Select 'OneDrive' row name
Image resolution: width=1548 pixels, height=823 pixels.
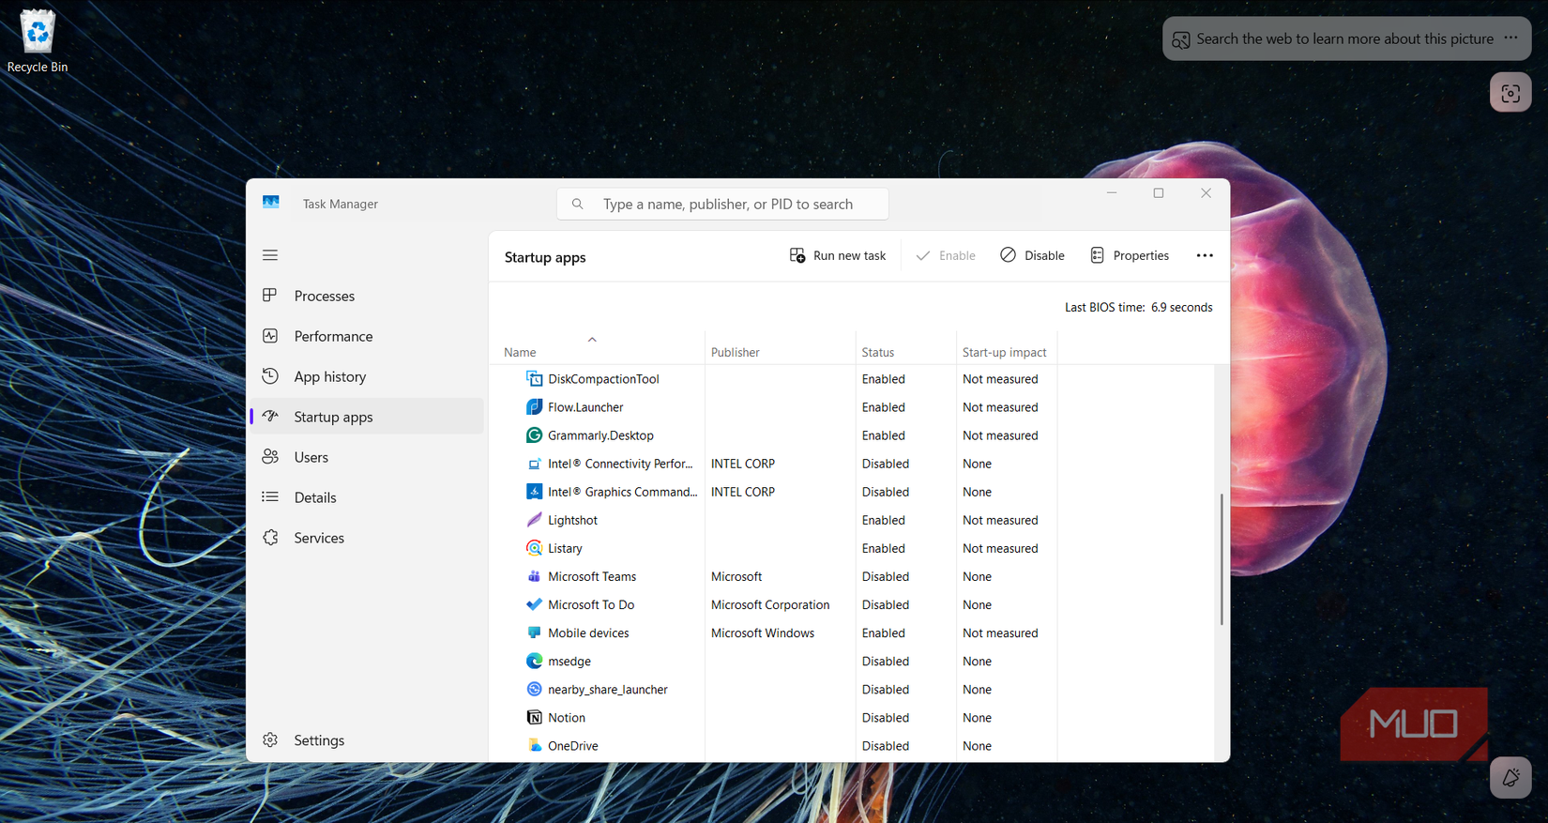click(x=573, y=745)
